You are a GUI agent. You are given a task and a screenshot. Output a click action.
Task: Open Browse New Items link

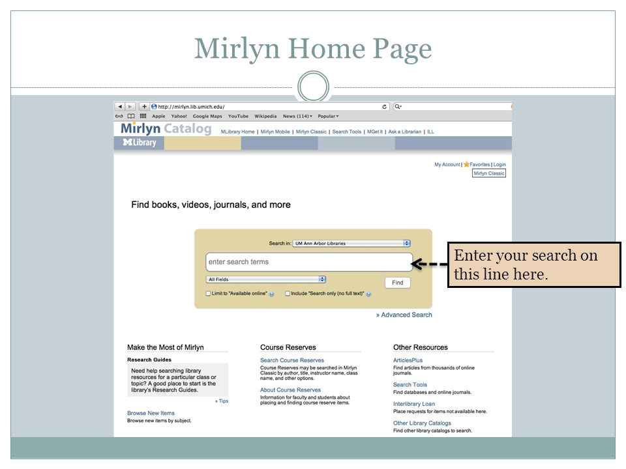151,413
